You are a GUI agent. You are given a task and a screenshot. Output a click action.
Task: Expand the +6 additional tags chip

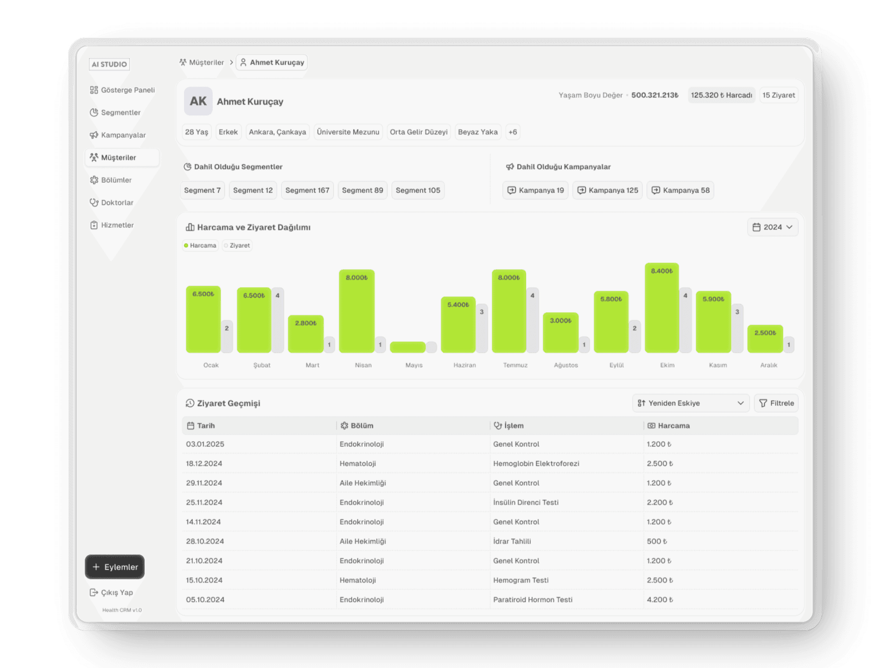pyautogui.click(x=512, y=132)
